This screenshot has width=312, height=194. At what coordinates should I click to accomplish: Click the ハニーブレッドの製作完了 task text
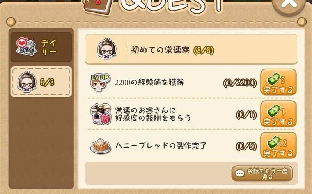click(x=161, y=146)
